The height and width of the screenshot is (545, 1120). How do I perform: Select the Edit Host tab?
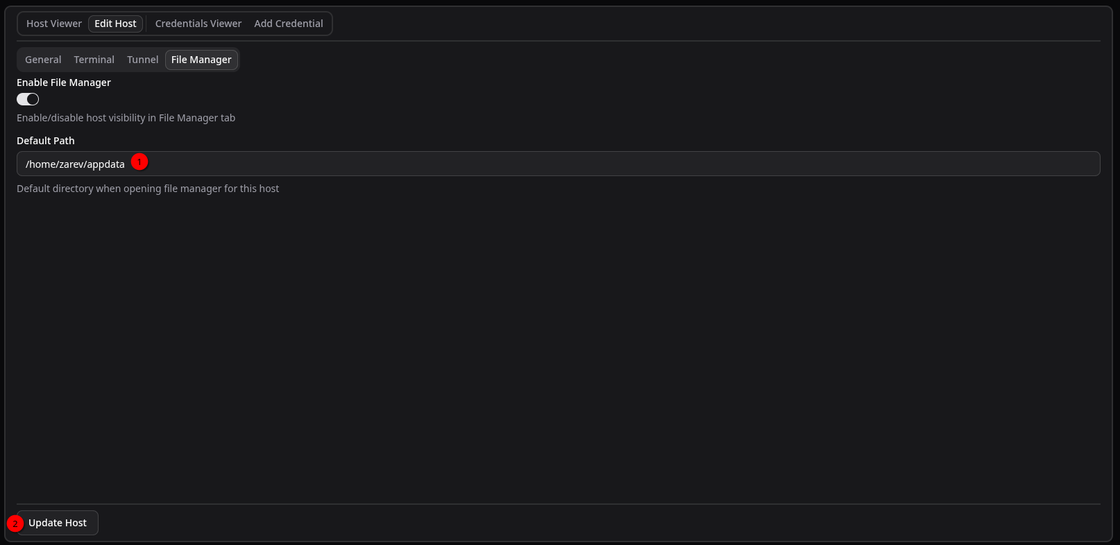pos(115,24)
